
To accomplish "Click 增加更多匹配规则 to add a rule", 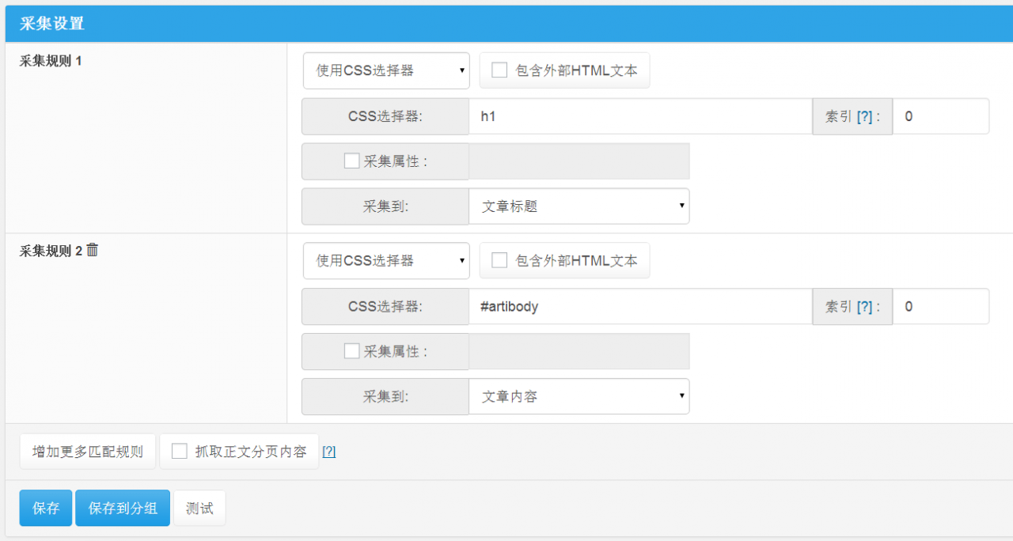I will click(87, 450).
